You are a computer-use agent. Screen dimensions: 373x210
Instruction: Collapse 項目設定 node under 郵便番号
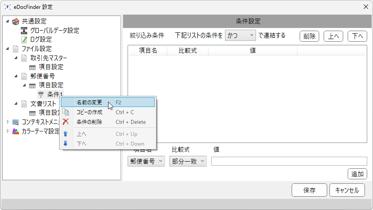point(24,85)
